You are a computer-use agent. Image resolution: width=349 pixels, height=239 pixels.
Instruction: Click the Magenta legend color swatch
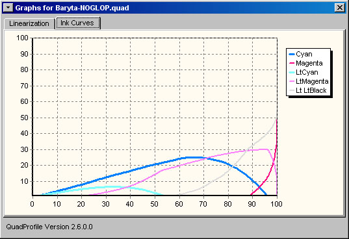pos(292,64)
